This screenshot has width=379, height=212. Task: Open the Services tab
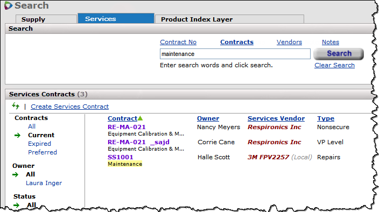pyautogui.click(x=116, y=18)
